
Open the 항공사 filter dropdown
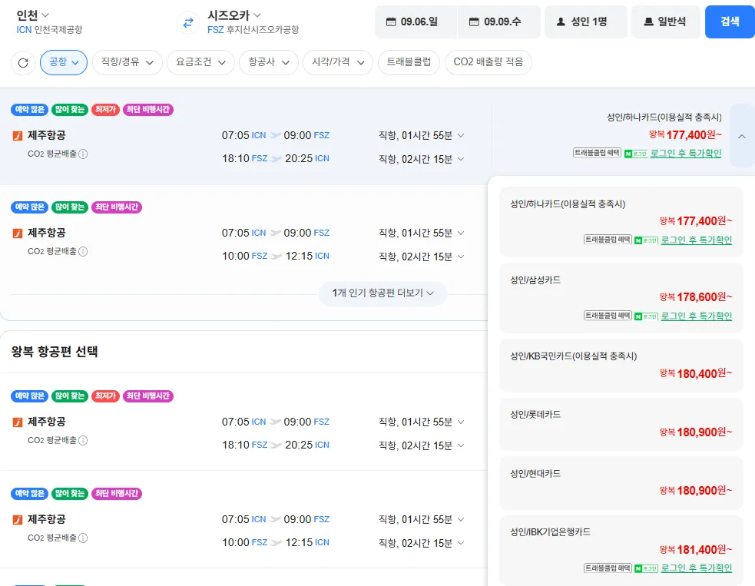click(x=269, y=62)
